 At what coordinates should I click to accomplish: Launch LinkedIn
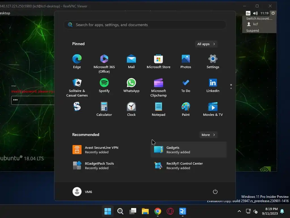click(x=213, y=85)
